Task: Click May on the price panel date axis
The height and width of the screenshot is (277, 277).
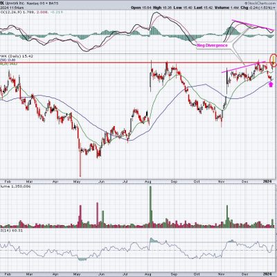Action: coord(77,181)
